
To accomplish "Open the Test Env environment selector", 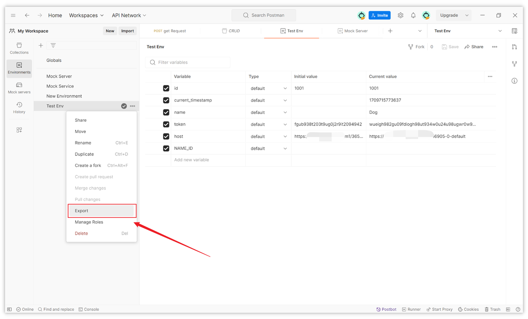I will coord(468,31).
